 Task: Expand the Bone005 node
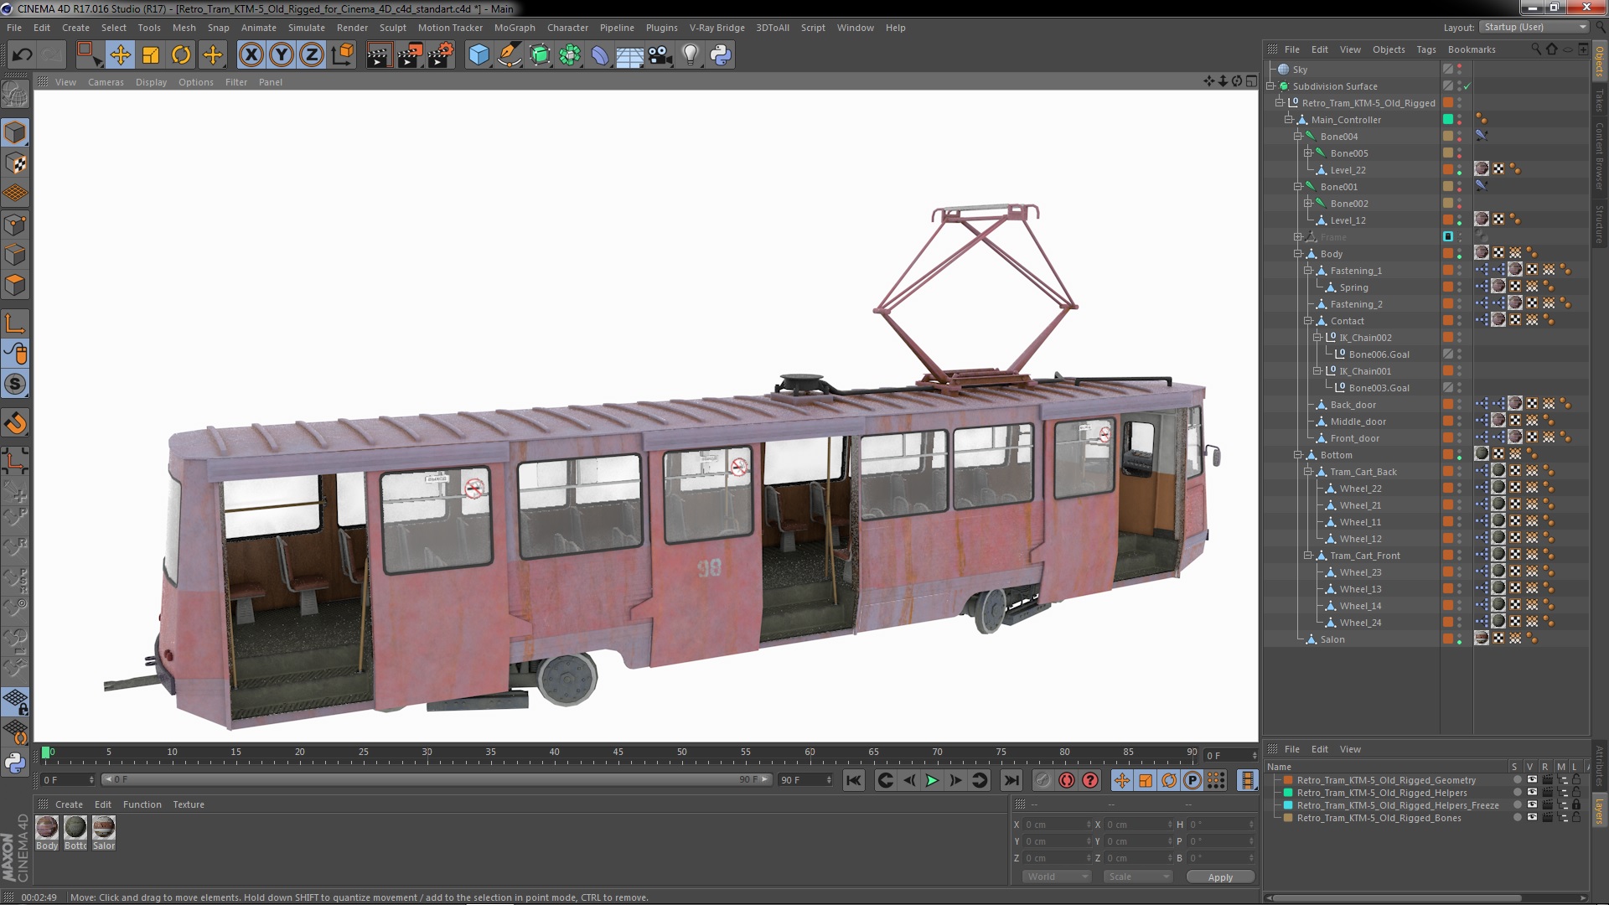1307,153
